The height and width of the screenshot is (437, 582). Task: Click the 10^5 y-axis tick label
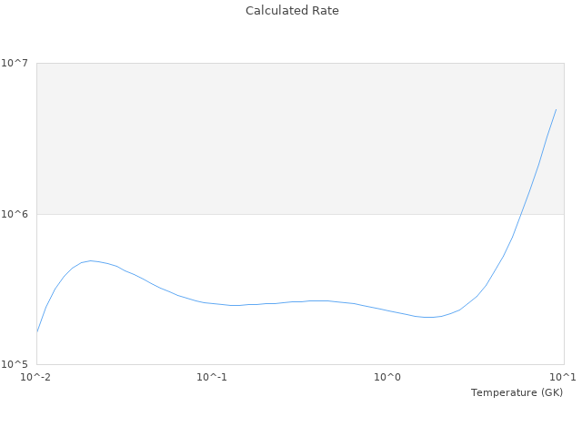pos(18,364)
